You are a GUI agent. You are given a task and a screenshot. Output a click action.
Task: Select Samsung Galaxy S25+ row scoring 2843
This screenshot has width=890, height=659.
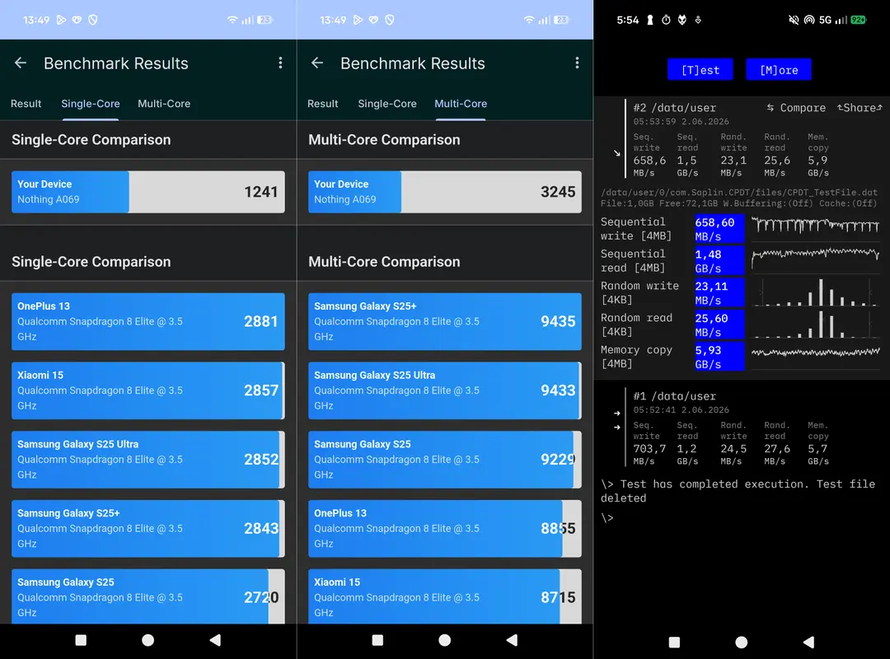coord(148,529)
